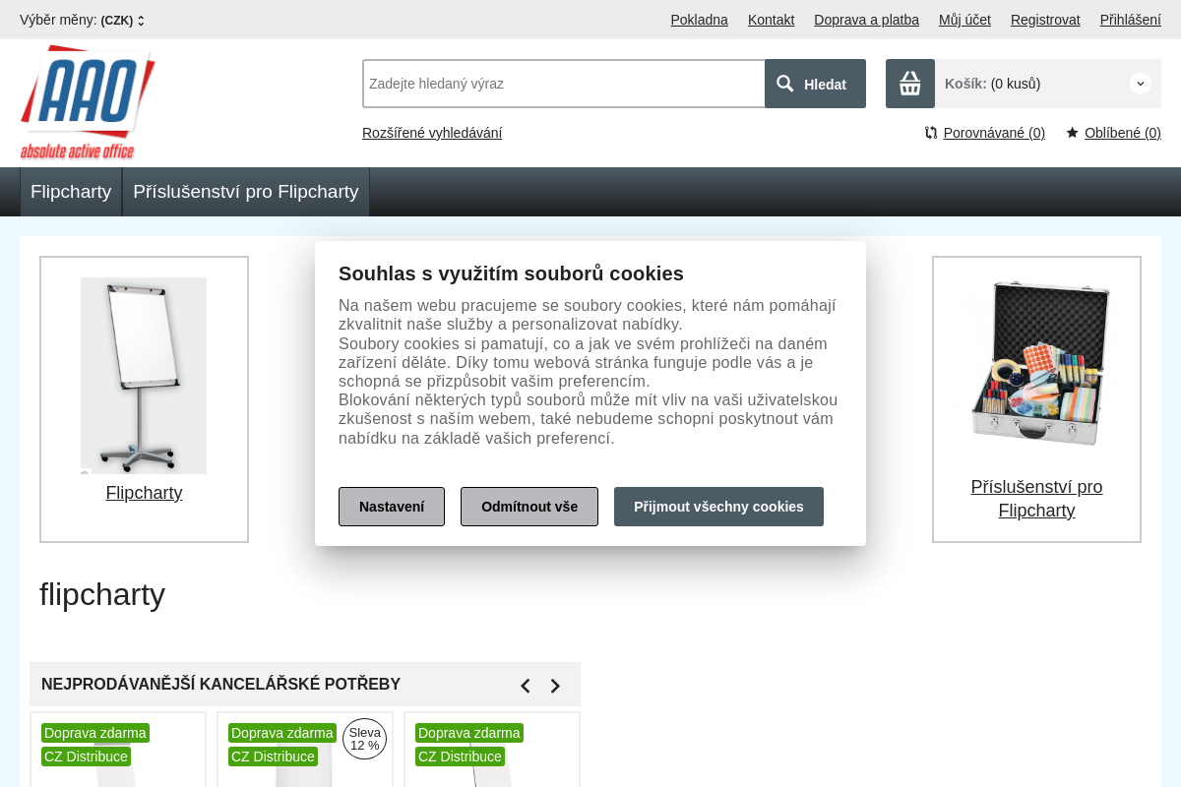This screenshot has width=1181, height=787.
Task: Click the accessories case category image
Action: [1036, 362]
